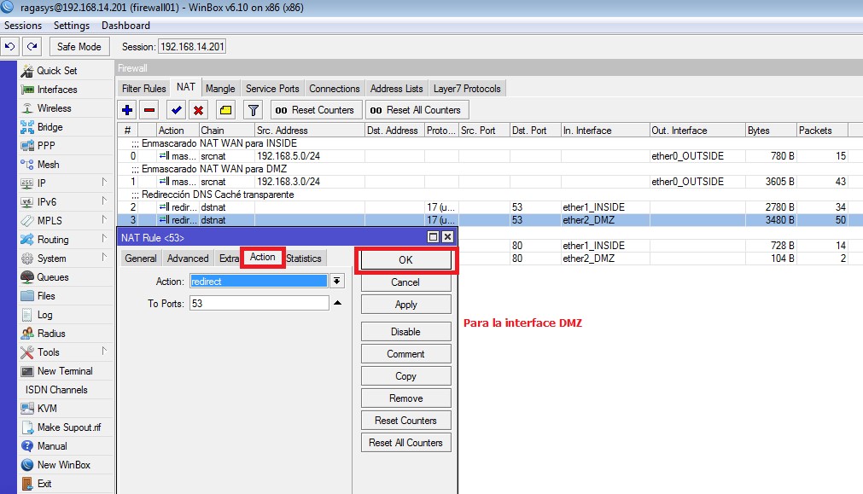863x494 pixels.
Task: Copy the current NAT rule
Action: pos(405,375)
